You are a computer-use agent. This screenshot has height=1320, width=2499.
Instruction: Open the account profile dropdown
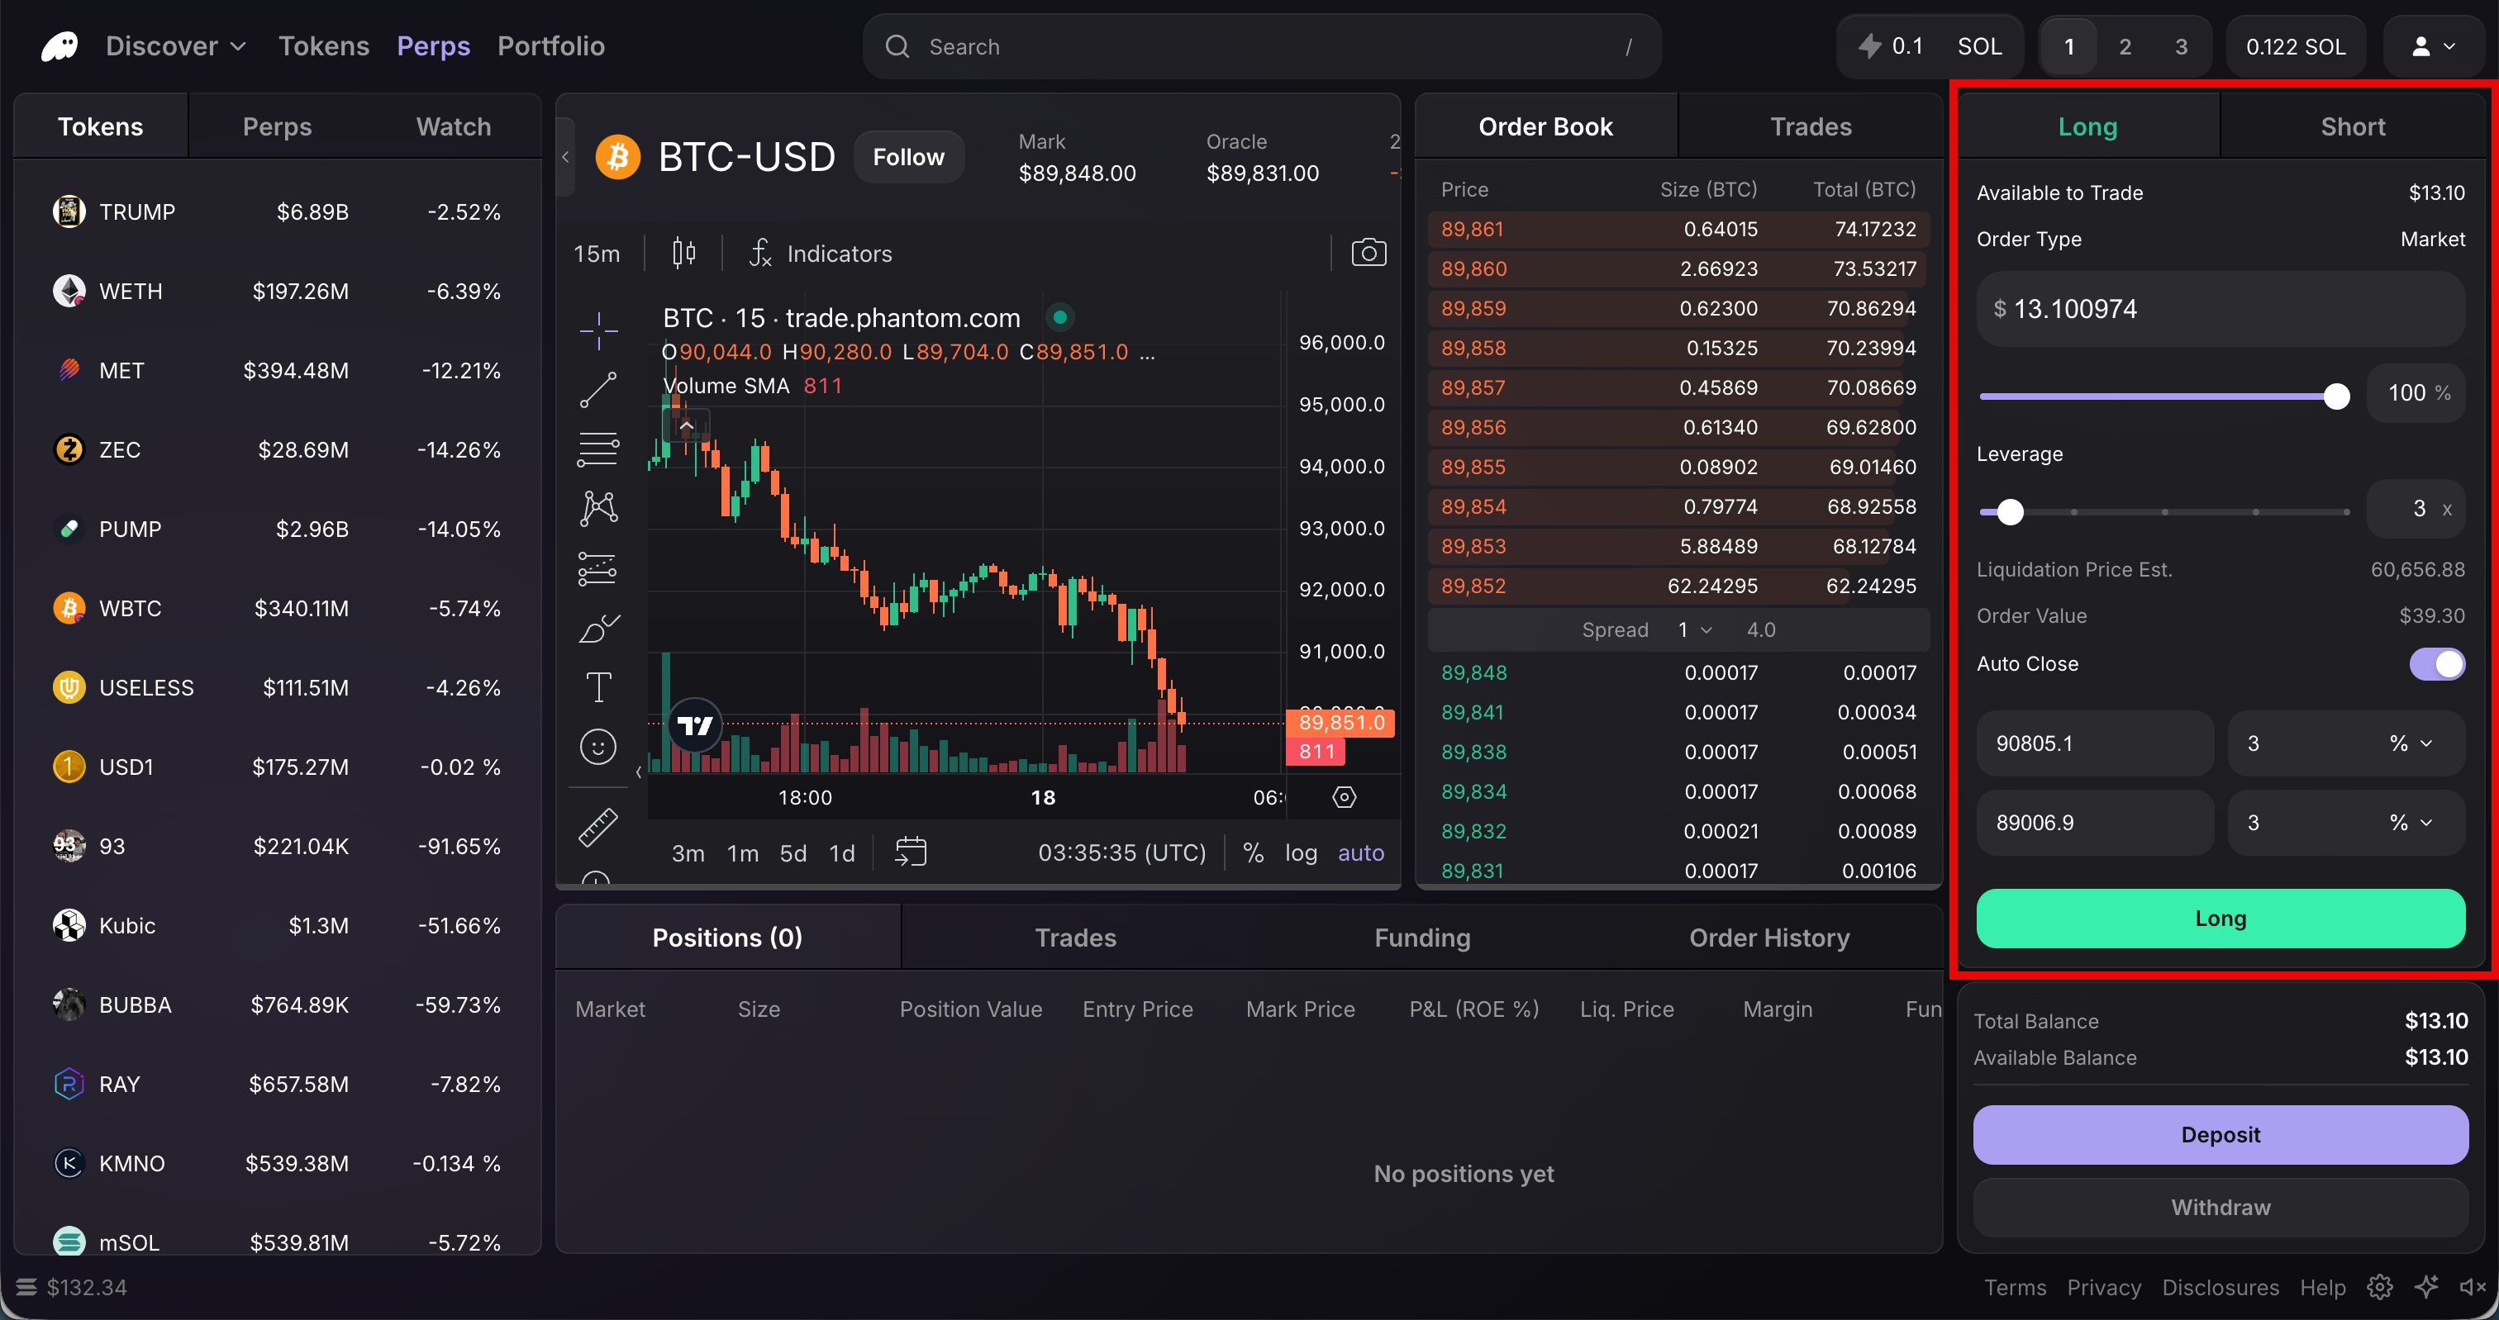(2433, 46)
